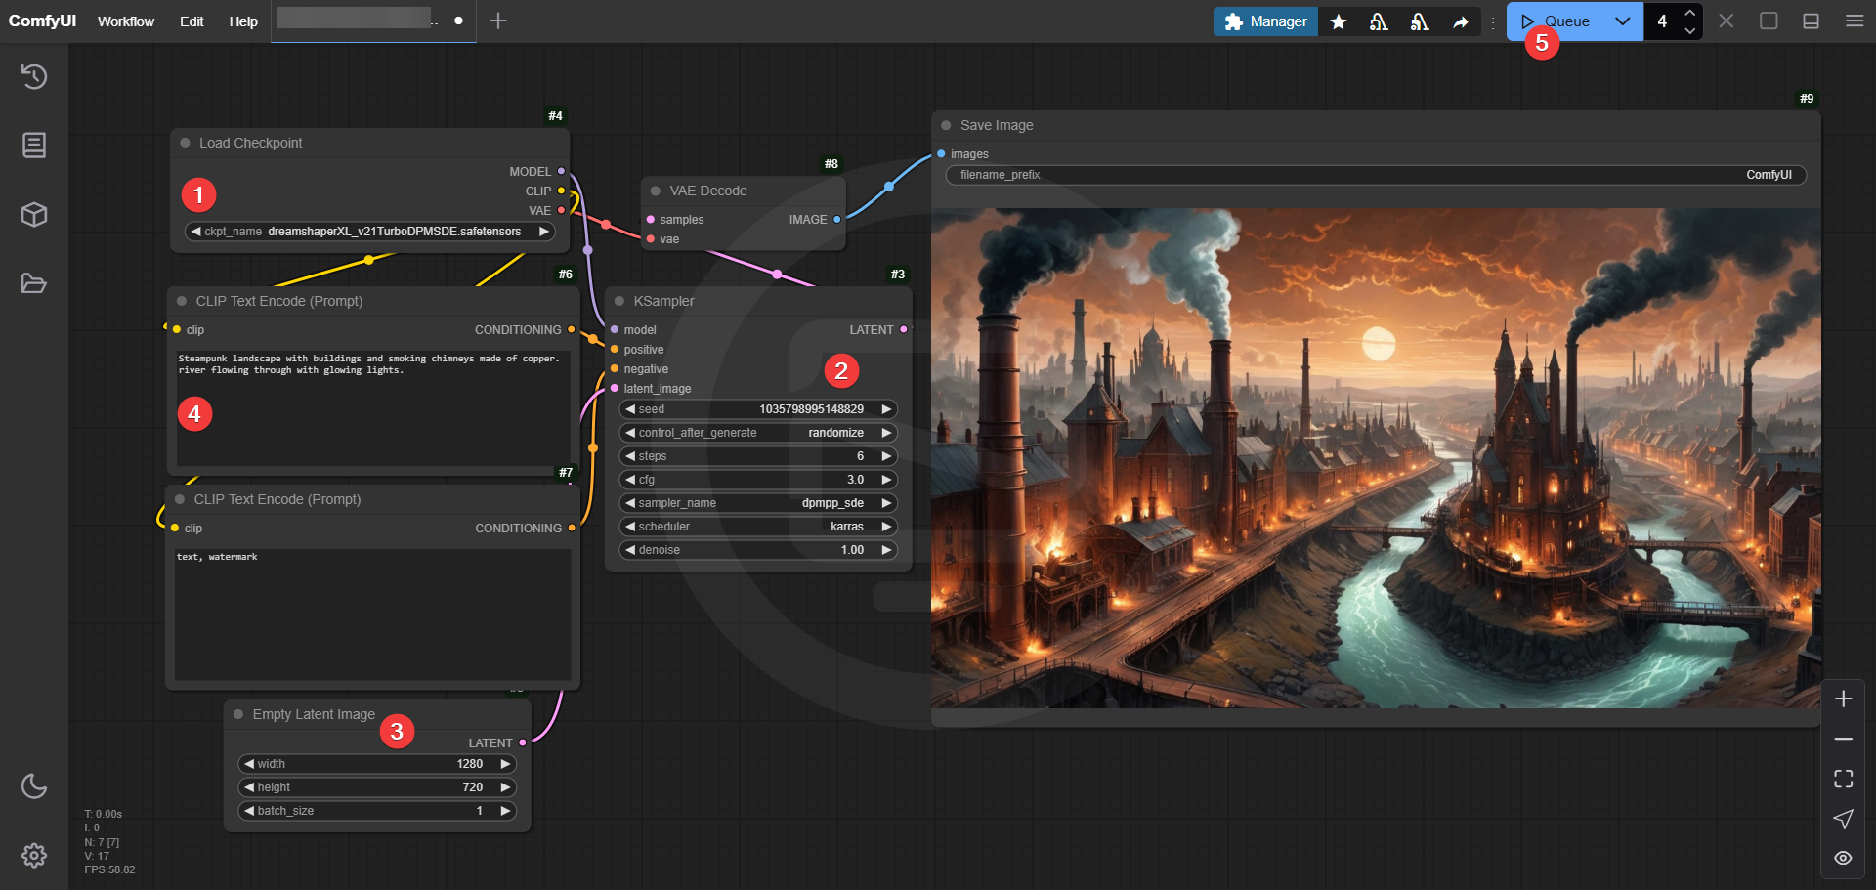Open the settings gear icon
Screen dimensions: 1876x890
click(34, 856)
